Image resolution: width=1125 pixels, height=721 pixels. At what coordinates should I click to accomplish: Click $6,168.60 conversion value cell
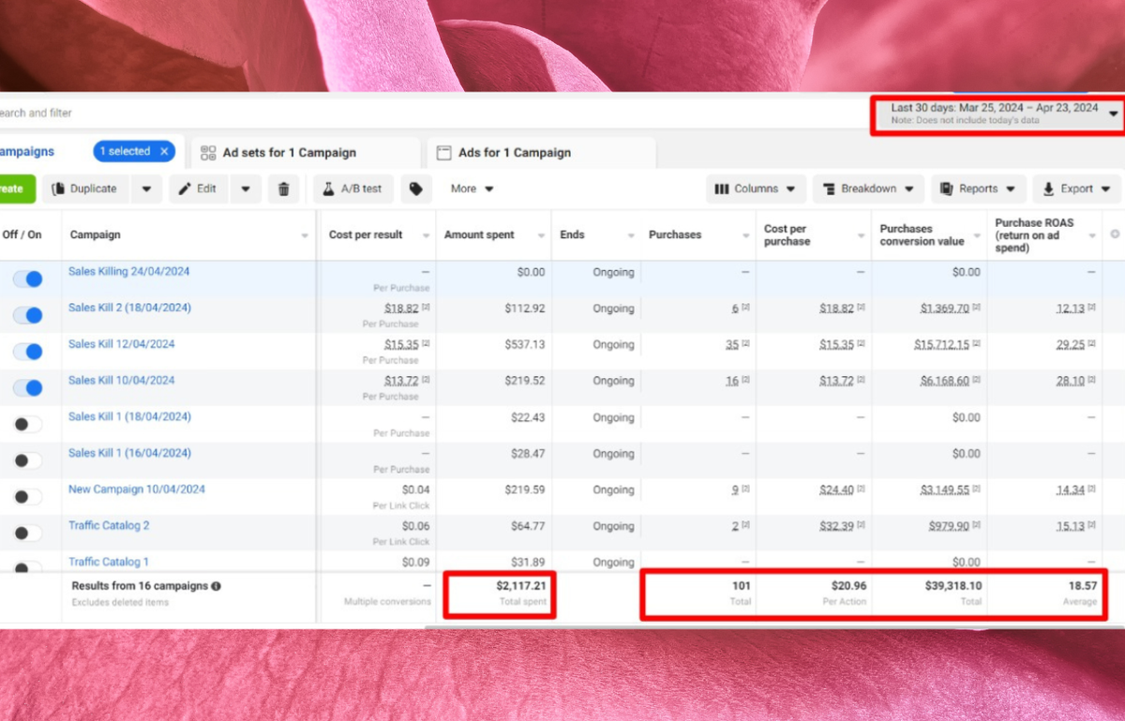tap(945, 381)
